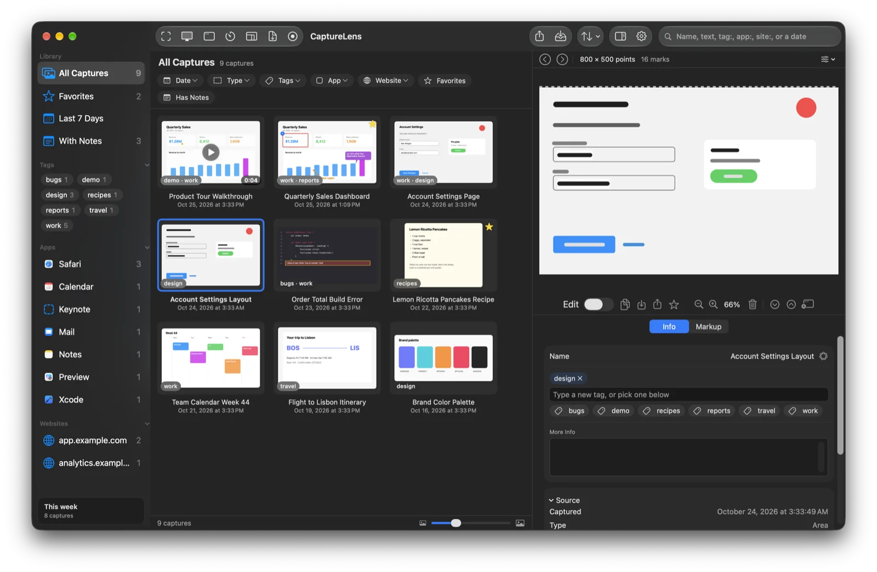The width and height of the screenshot is (877, 572).
Task: Click the preview inspector scrollbar
Action: click(x=840, y=395)
